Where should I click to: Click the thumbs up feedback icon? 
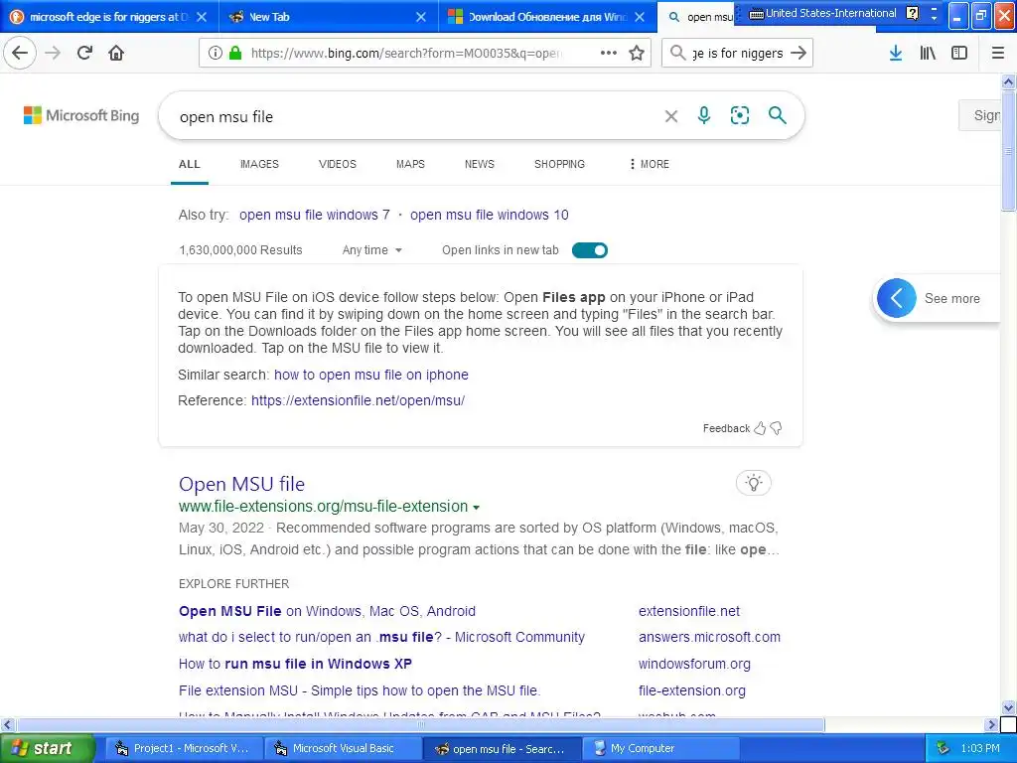[x=760, y=428]
